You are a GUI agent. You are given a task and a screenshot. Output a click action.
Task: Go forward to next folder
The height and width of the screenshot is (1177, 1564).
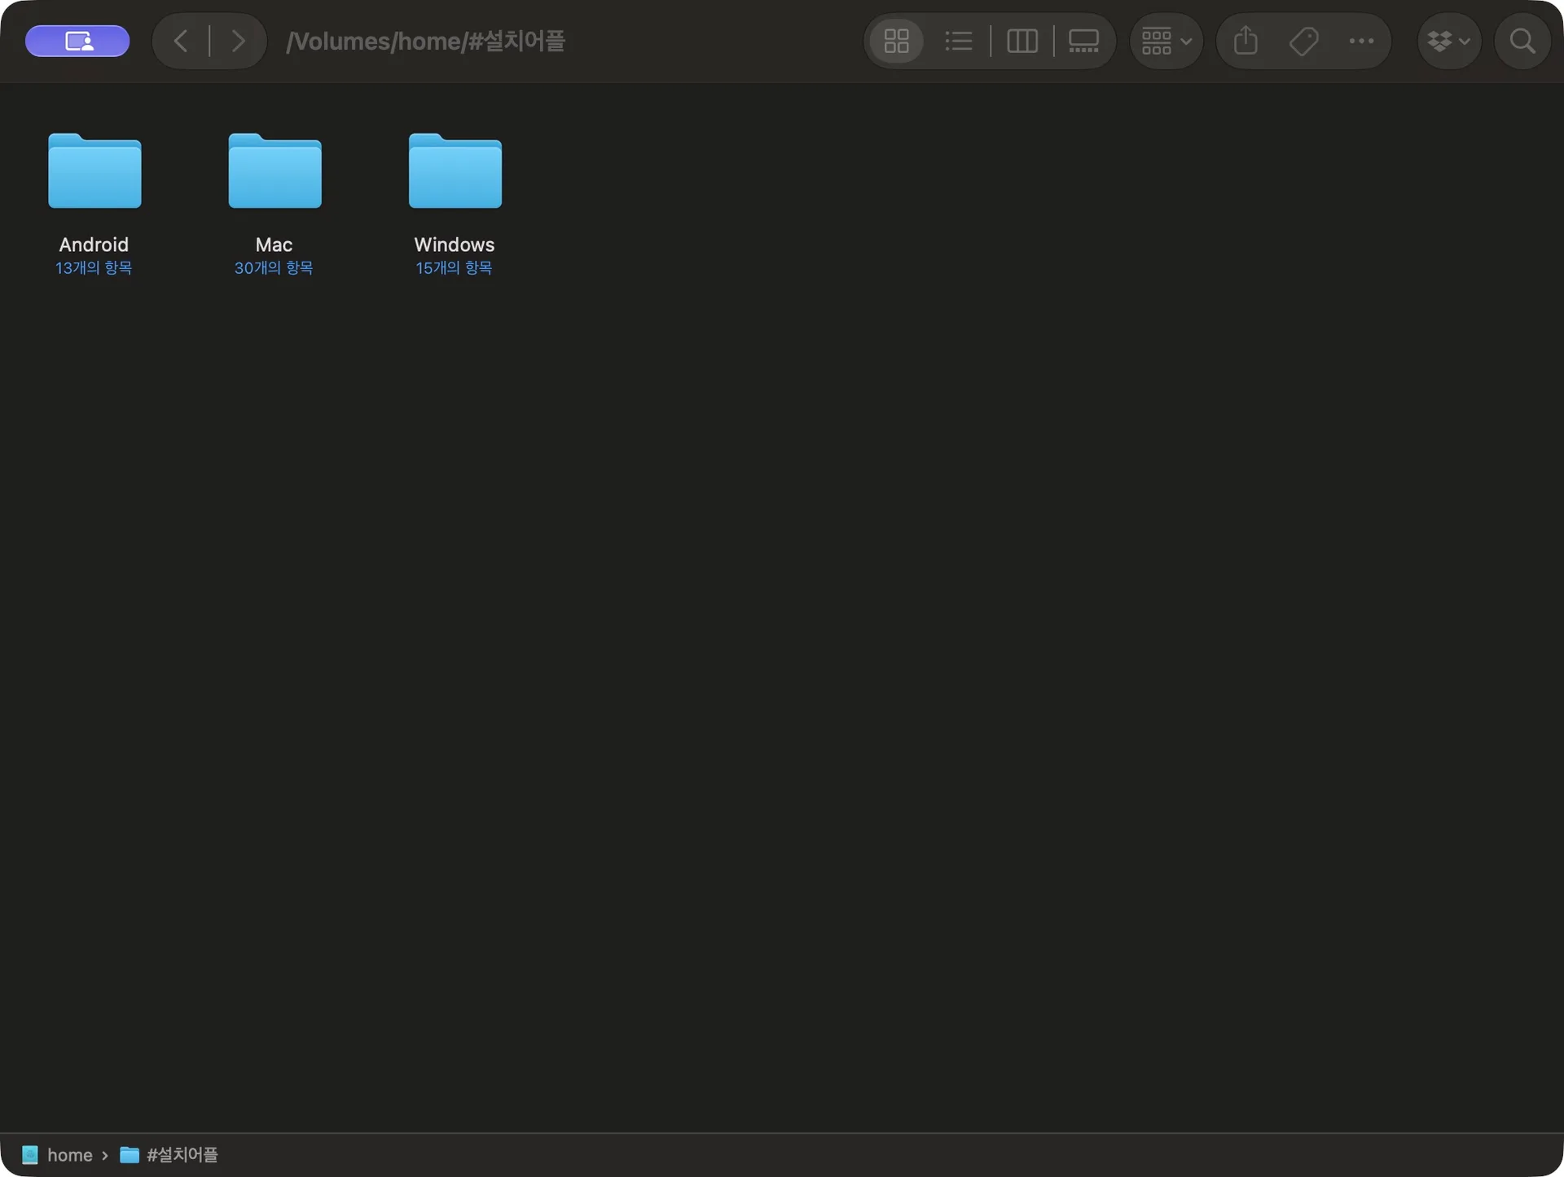click(x=238, y=41)
